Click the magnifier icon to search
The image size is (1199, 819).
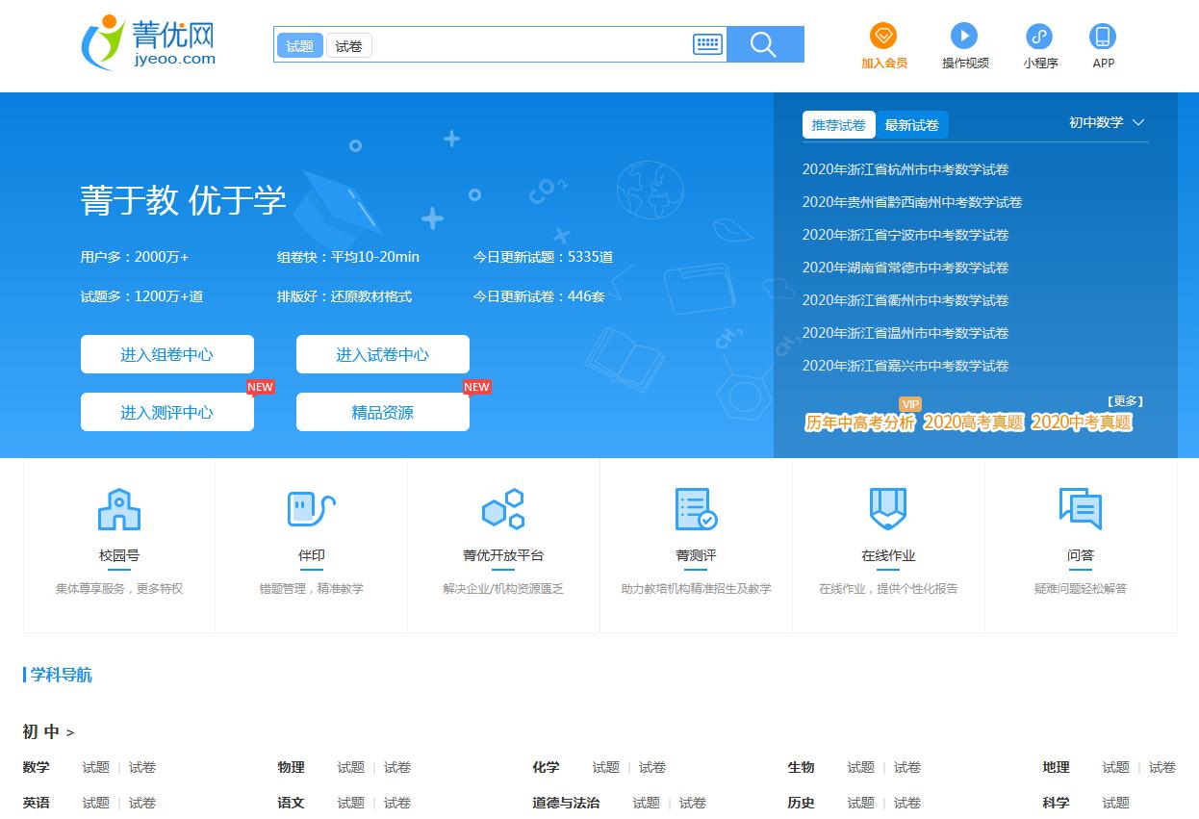coord(764,43)
